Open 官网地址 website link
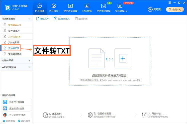The height and width of the screenshot is (124, 187). click(x=24, y=121)
